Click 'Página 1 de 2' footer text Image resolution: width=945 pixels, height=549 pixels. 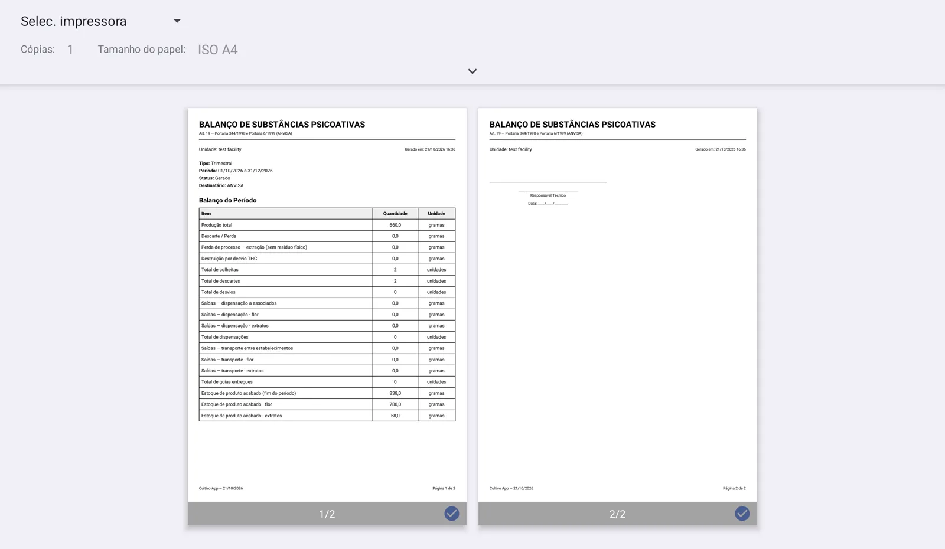click(444, 488)
